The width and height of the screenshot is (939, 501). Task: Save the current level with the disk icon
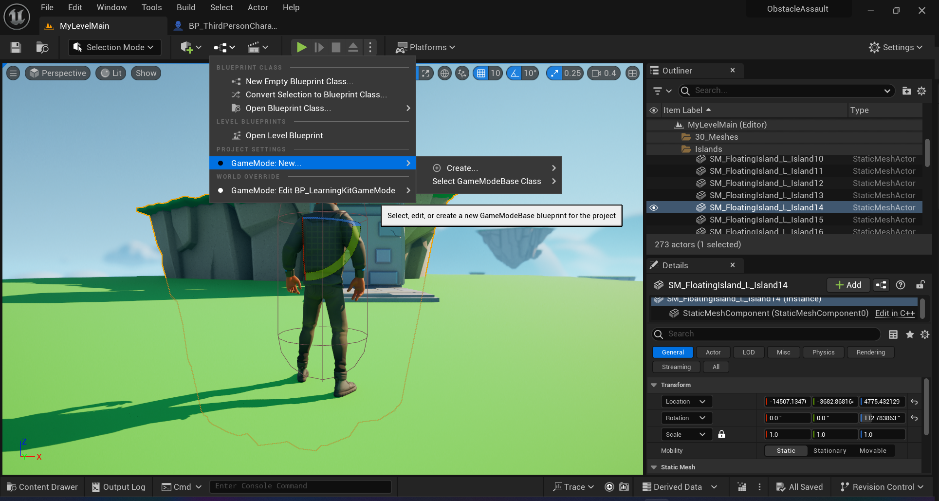16,47
